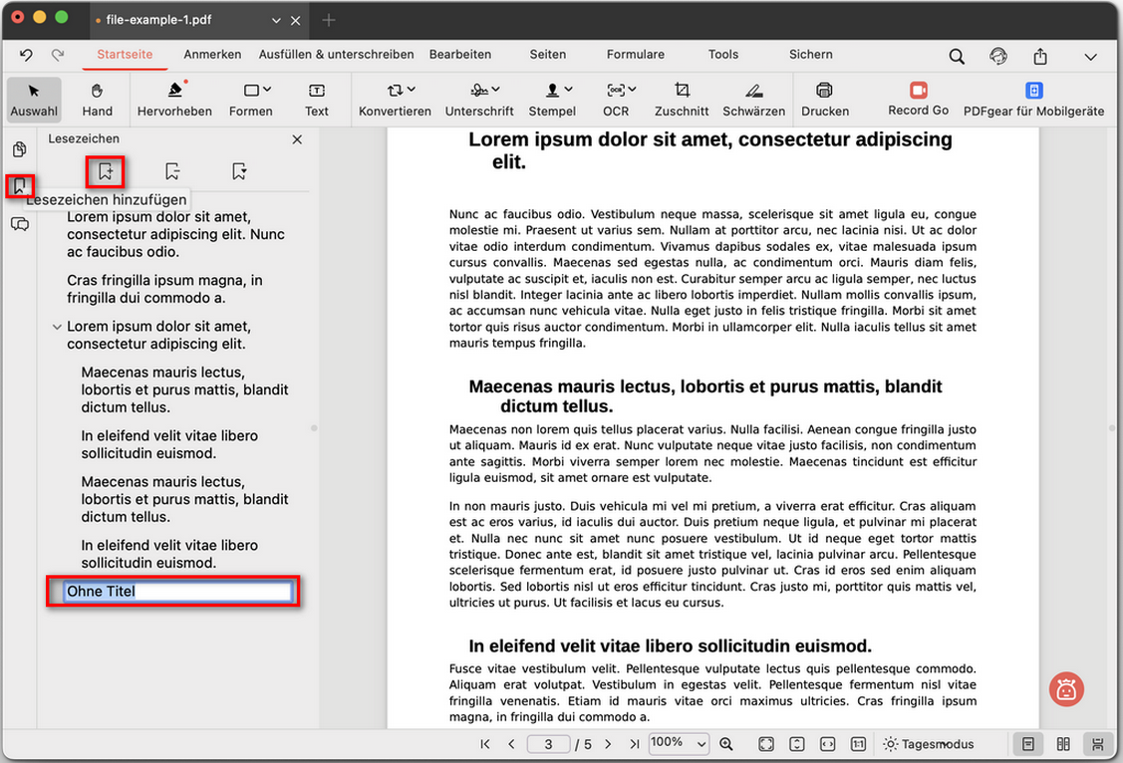Start text recognition with the OCR tool

(616, 100)
